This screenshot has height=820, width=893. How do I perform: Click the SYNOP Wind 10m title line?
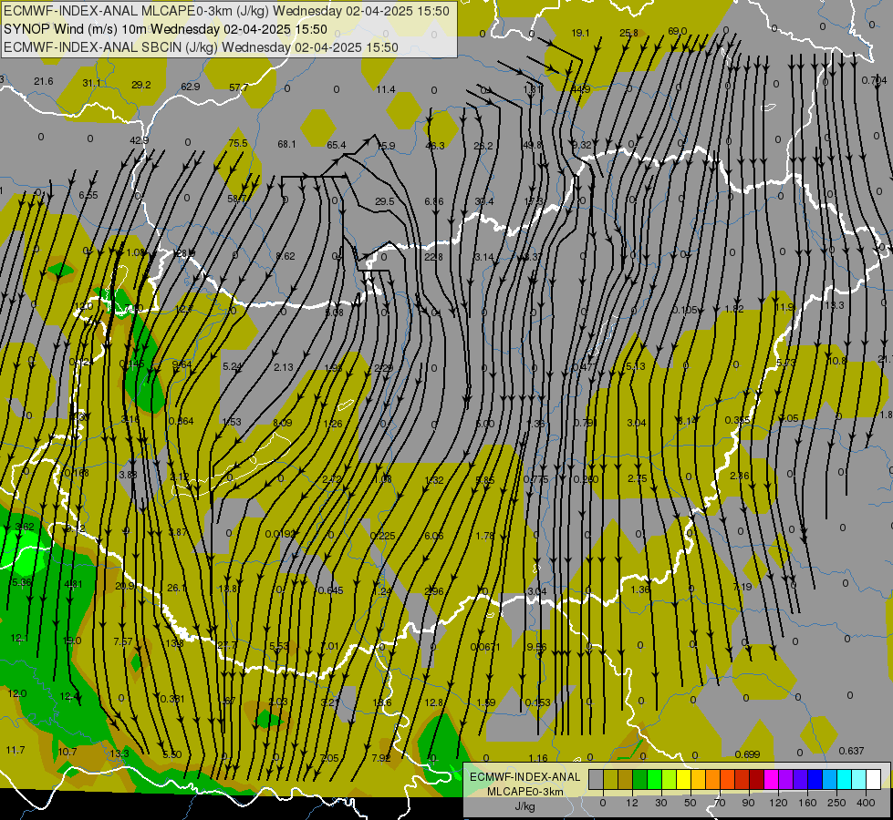(166, 29)
